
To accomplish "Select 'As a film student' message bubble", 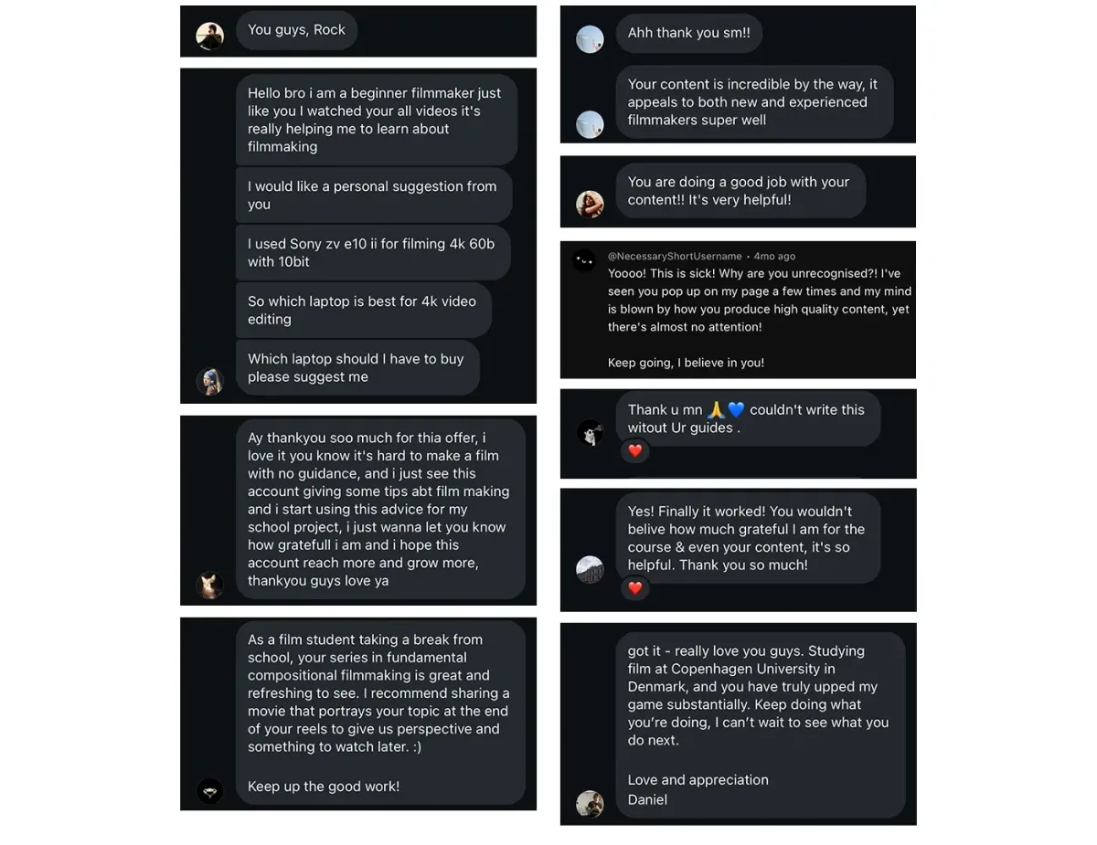I will [379, 713].
